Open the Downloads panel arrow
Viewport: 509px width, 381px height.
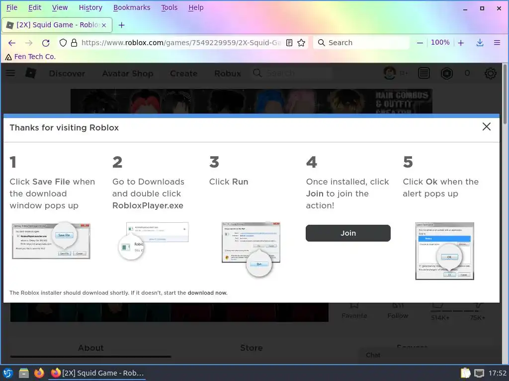pyautogui.click(x=480, y=43)
